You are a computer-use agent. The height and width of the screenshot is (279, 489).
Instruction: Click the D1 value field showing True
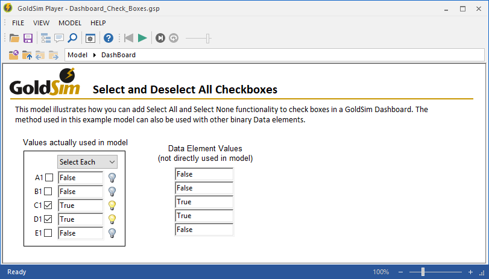80,219
